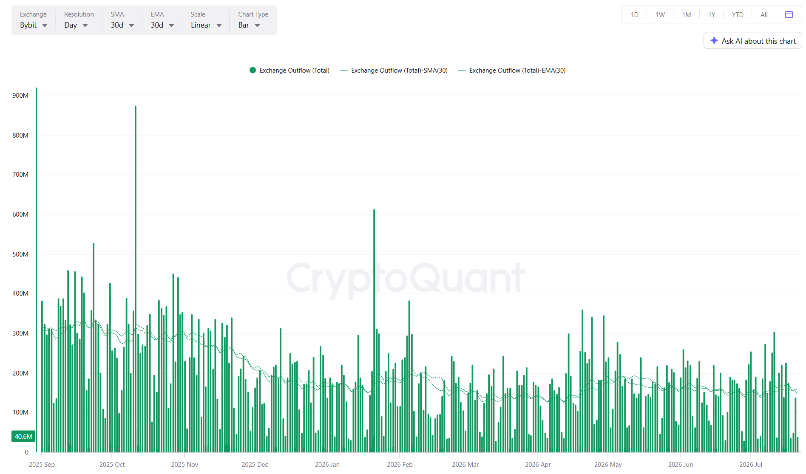Click the 2025 Nov x-axis label

[184, 465]
